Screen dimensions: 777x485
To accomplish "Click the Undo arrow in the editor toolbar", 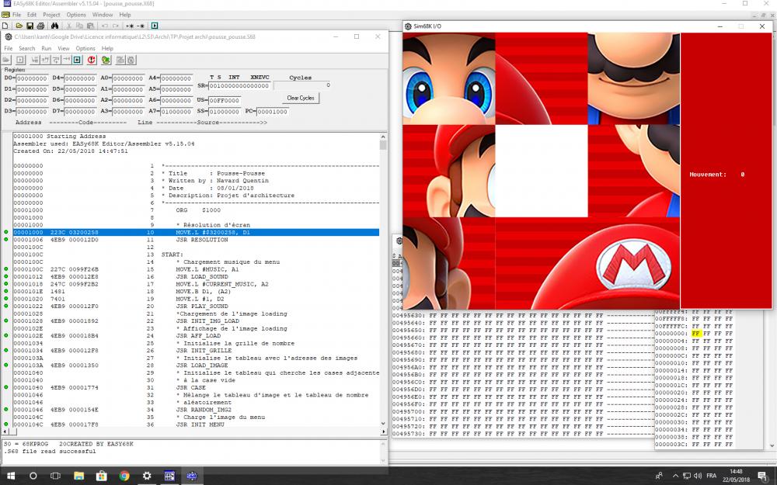I will pos(105,26).
